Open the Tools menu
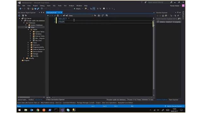This screenshot has height=113, width=202. (x=60, y=6)
